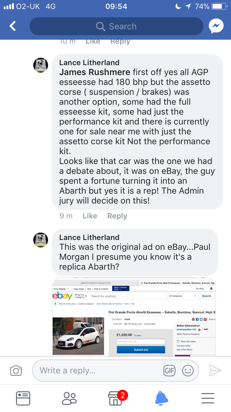Tap the back arrow in header
Image resolution: width=231 pixels, height=412 pixels.
click(x=13, y=26)
